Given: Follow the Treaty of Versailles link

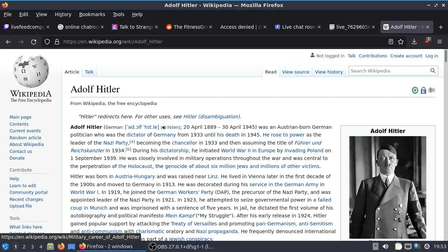Looking at the screenshot, I should click(x=194, y=224).
